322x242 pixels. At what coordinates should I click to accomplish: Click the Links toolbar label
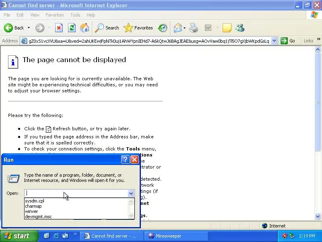pyautogui.click(x=308, y=41)
